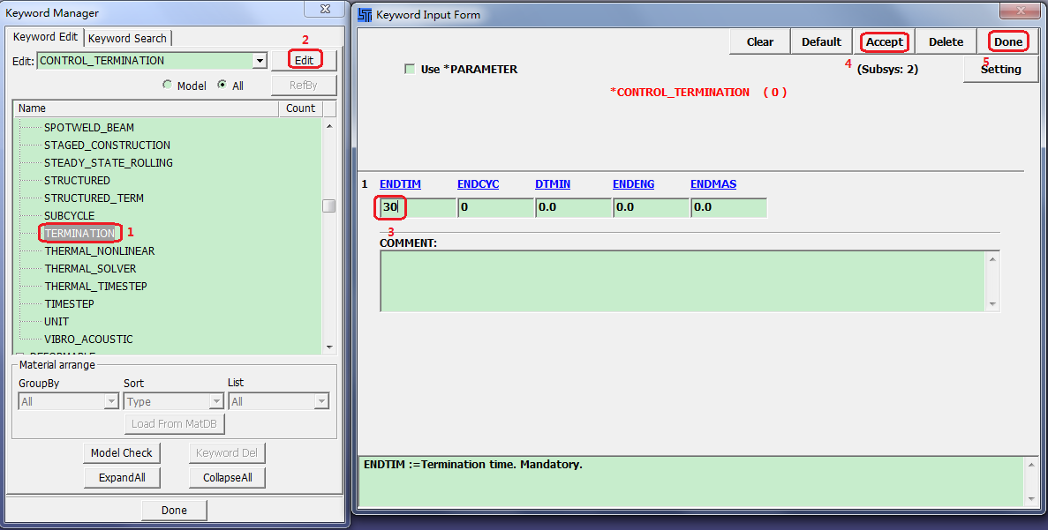Screen dimensions: 1048x530
Task: Click the Delete button
Action: tap(946, 41)
